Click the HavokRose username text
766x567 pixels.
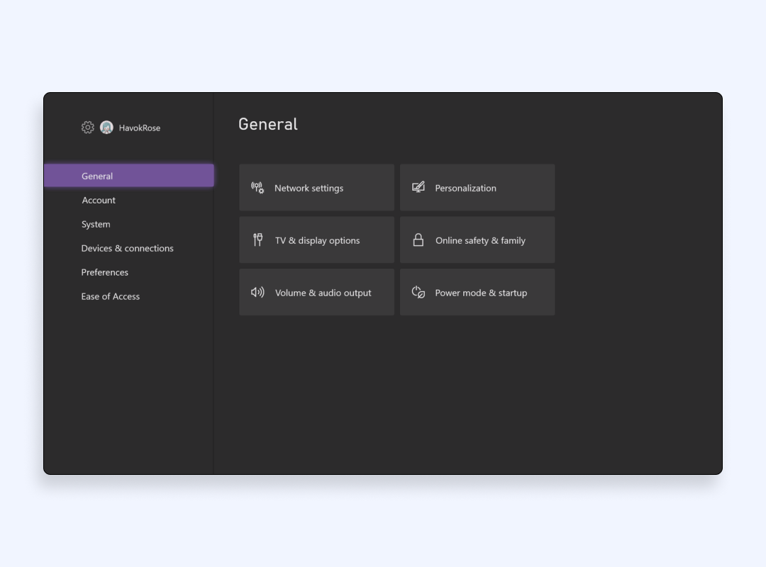pyautogui.click(x=140, y=128)
